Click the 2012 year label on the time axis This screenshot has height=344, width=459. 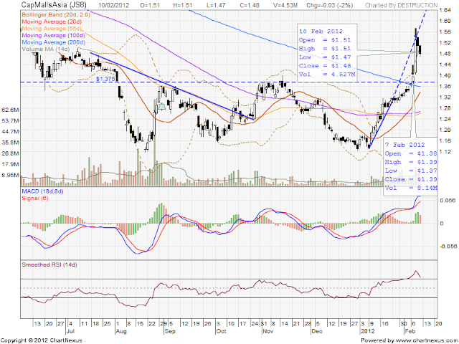(x=368, y=331)
